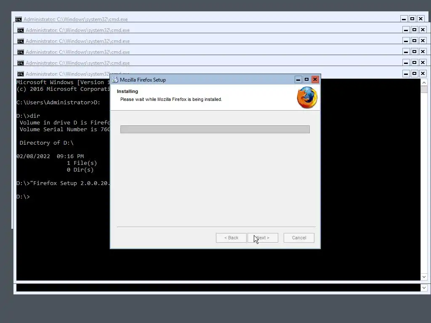This screenshot has width=431, height=323.
Task: Click the 'C:\Users\Administrator>D:' line
Action: [58, 103]
